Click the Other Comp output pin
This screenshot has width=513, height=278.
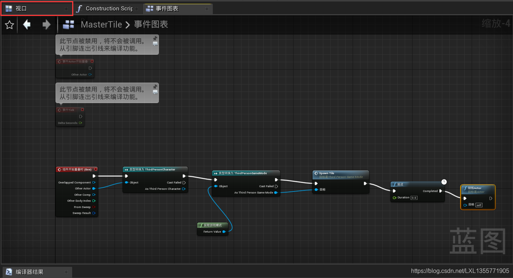[x=94, y=195]
